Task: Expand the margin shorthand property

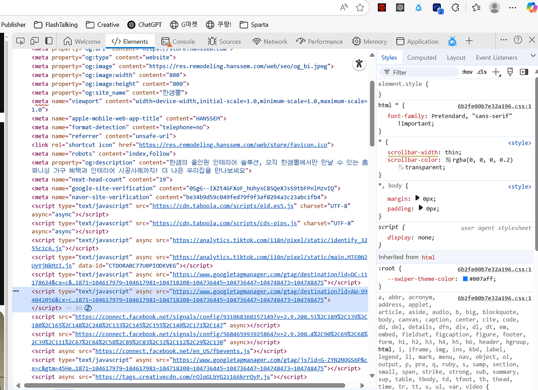Action: 417,198
